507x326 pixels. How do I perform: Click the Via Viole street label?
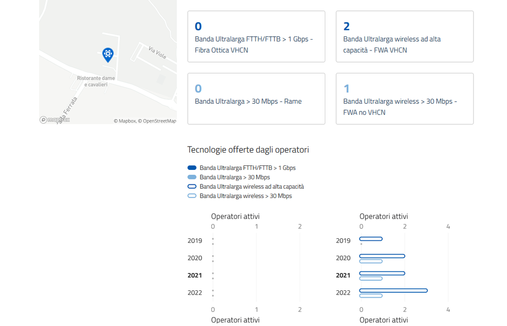click(157, 53)
